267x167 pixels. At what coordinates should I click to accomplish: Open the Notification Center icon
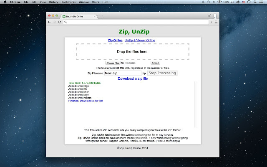(x=262, y=2)
